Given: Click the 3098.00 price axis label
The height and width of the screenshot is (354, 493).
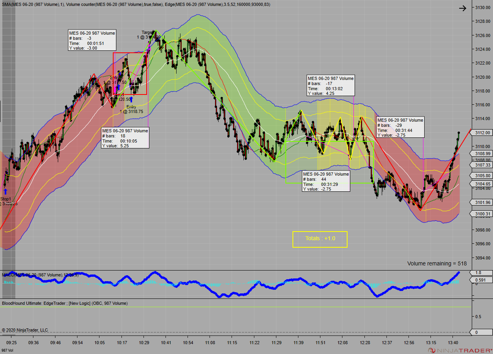Looking at the screenshot, I should [x=482, y=230].
